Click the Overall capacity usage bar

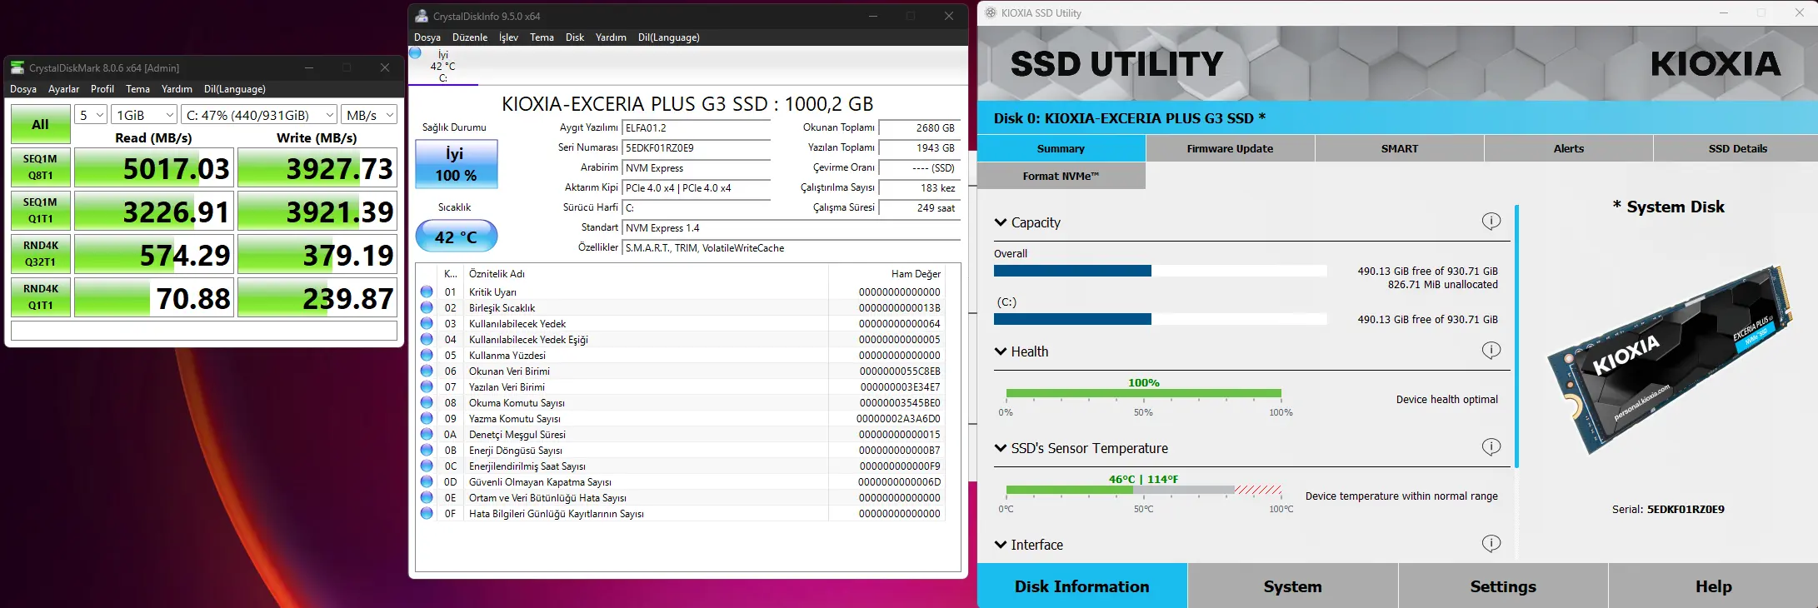click(1160, 271)
